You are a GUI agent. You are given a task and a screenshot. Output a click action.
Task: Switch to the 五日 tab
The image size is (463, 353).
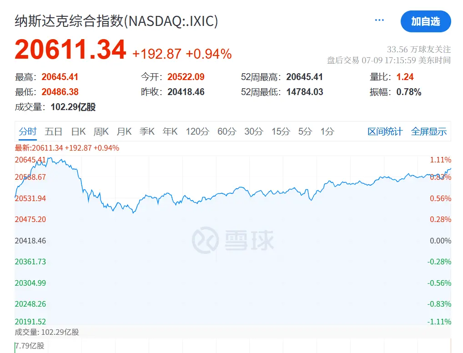tap(54, 131)
